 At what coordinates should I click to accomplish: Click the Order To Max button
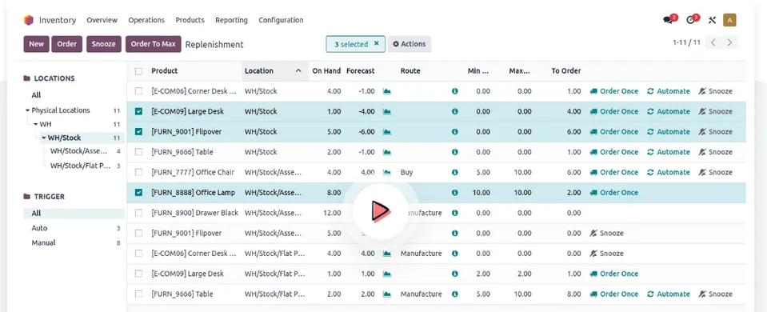153,44
